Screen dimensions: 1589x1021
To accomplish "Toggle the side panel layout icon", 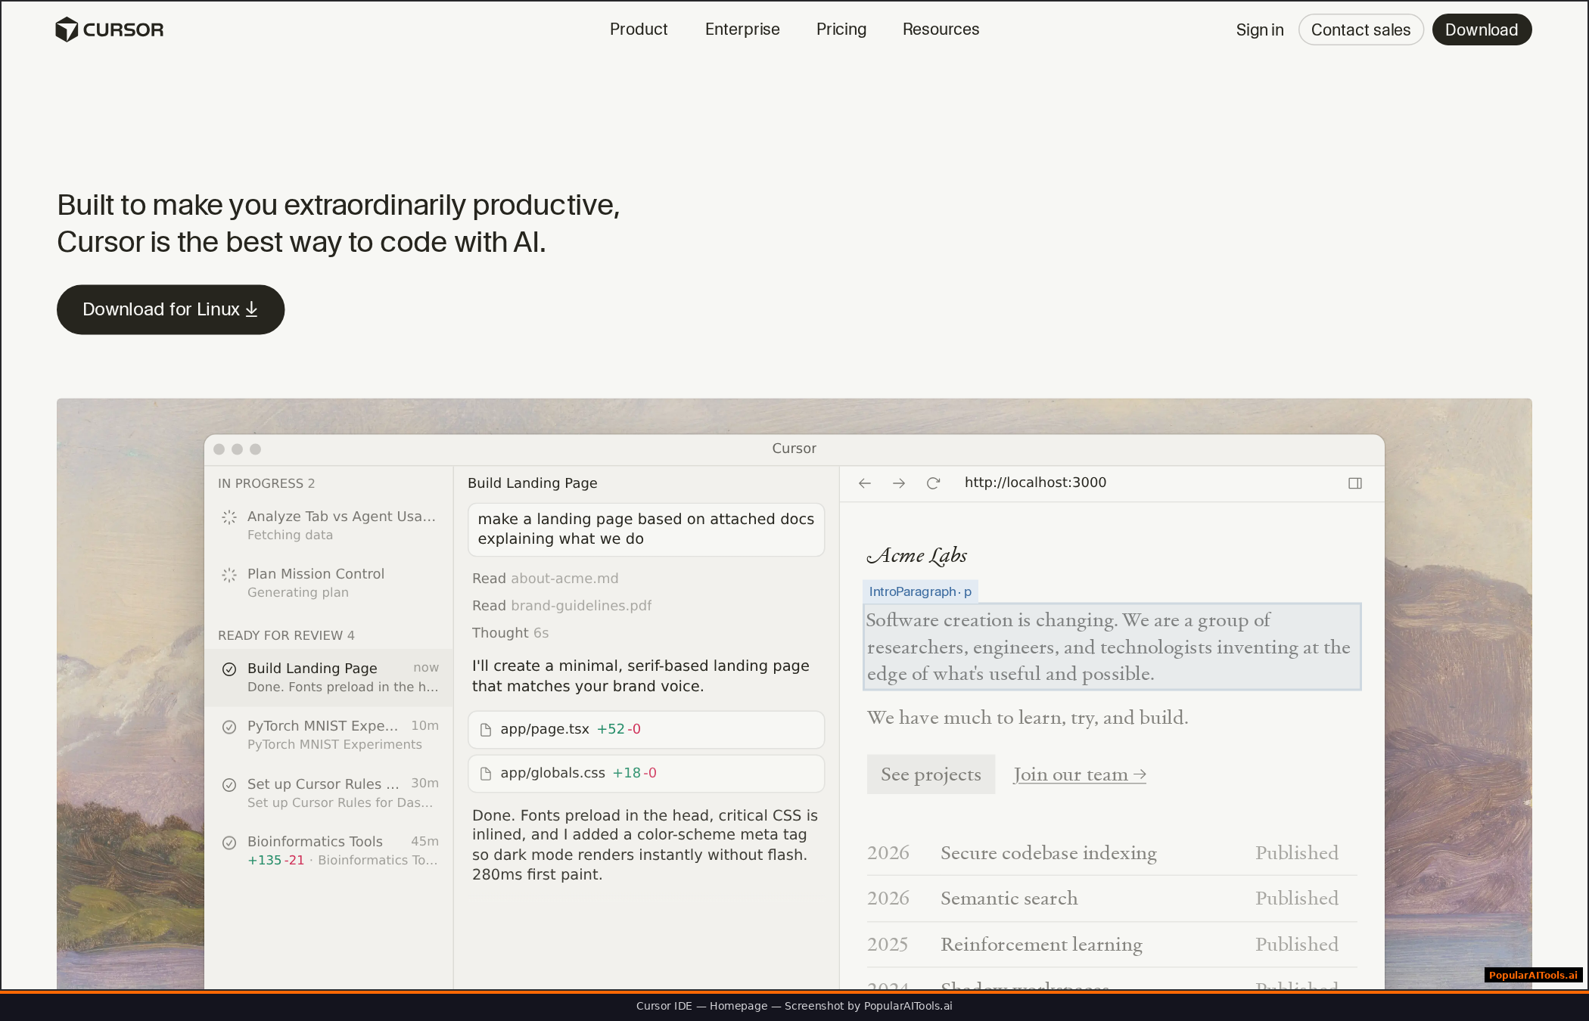I will point(1355,483).
